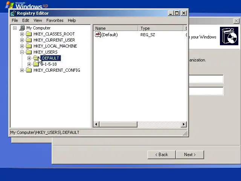Image resolution: width=241 pixels, height=181 pixels.
Task: Minimize the Registry Editor window
Action: (x=171, y=13)
